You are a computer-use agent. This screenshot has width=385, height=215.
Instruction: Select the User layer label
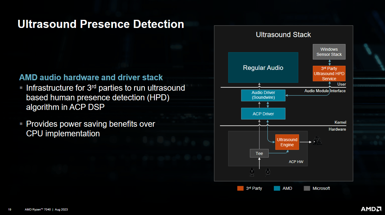tap(341, 84)
